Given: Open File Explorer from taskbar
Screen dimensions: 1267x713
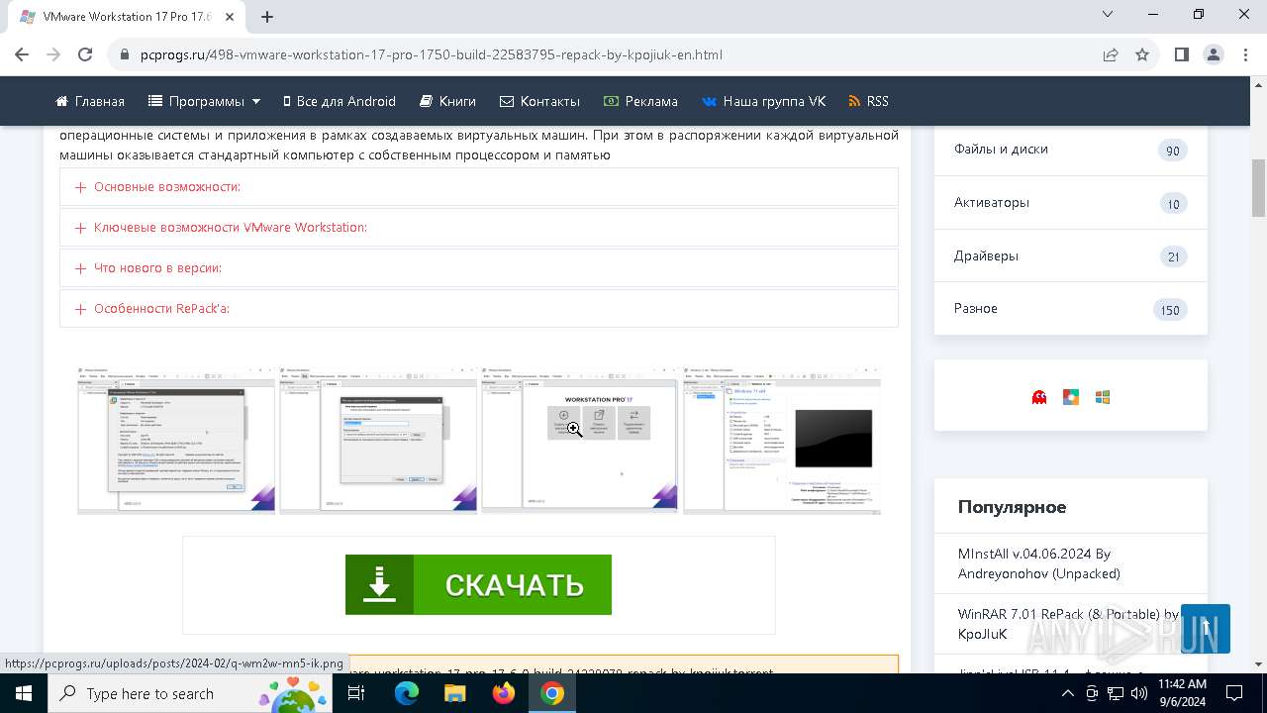Looking at the screenshot, I should 454,693.
